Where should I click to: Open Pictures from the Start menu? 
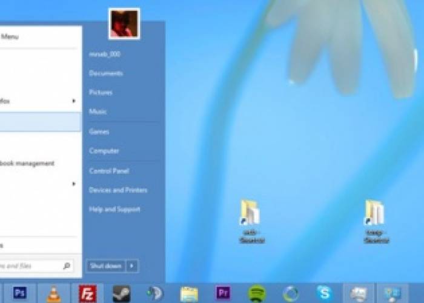(101, 93)
